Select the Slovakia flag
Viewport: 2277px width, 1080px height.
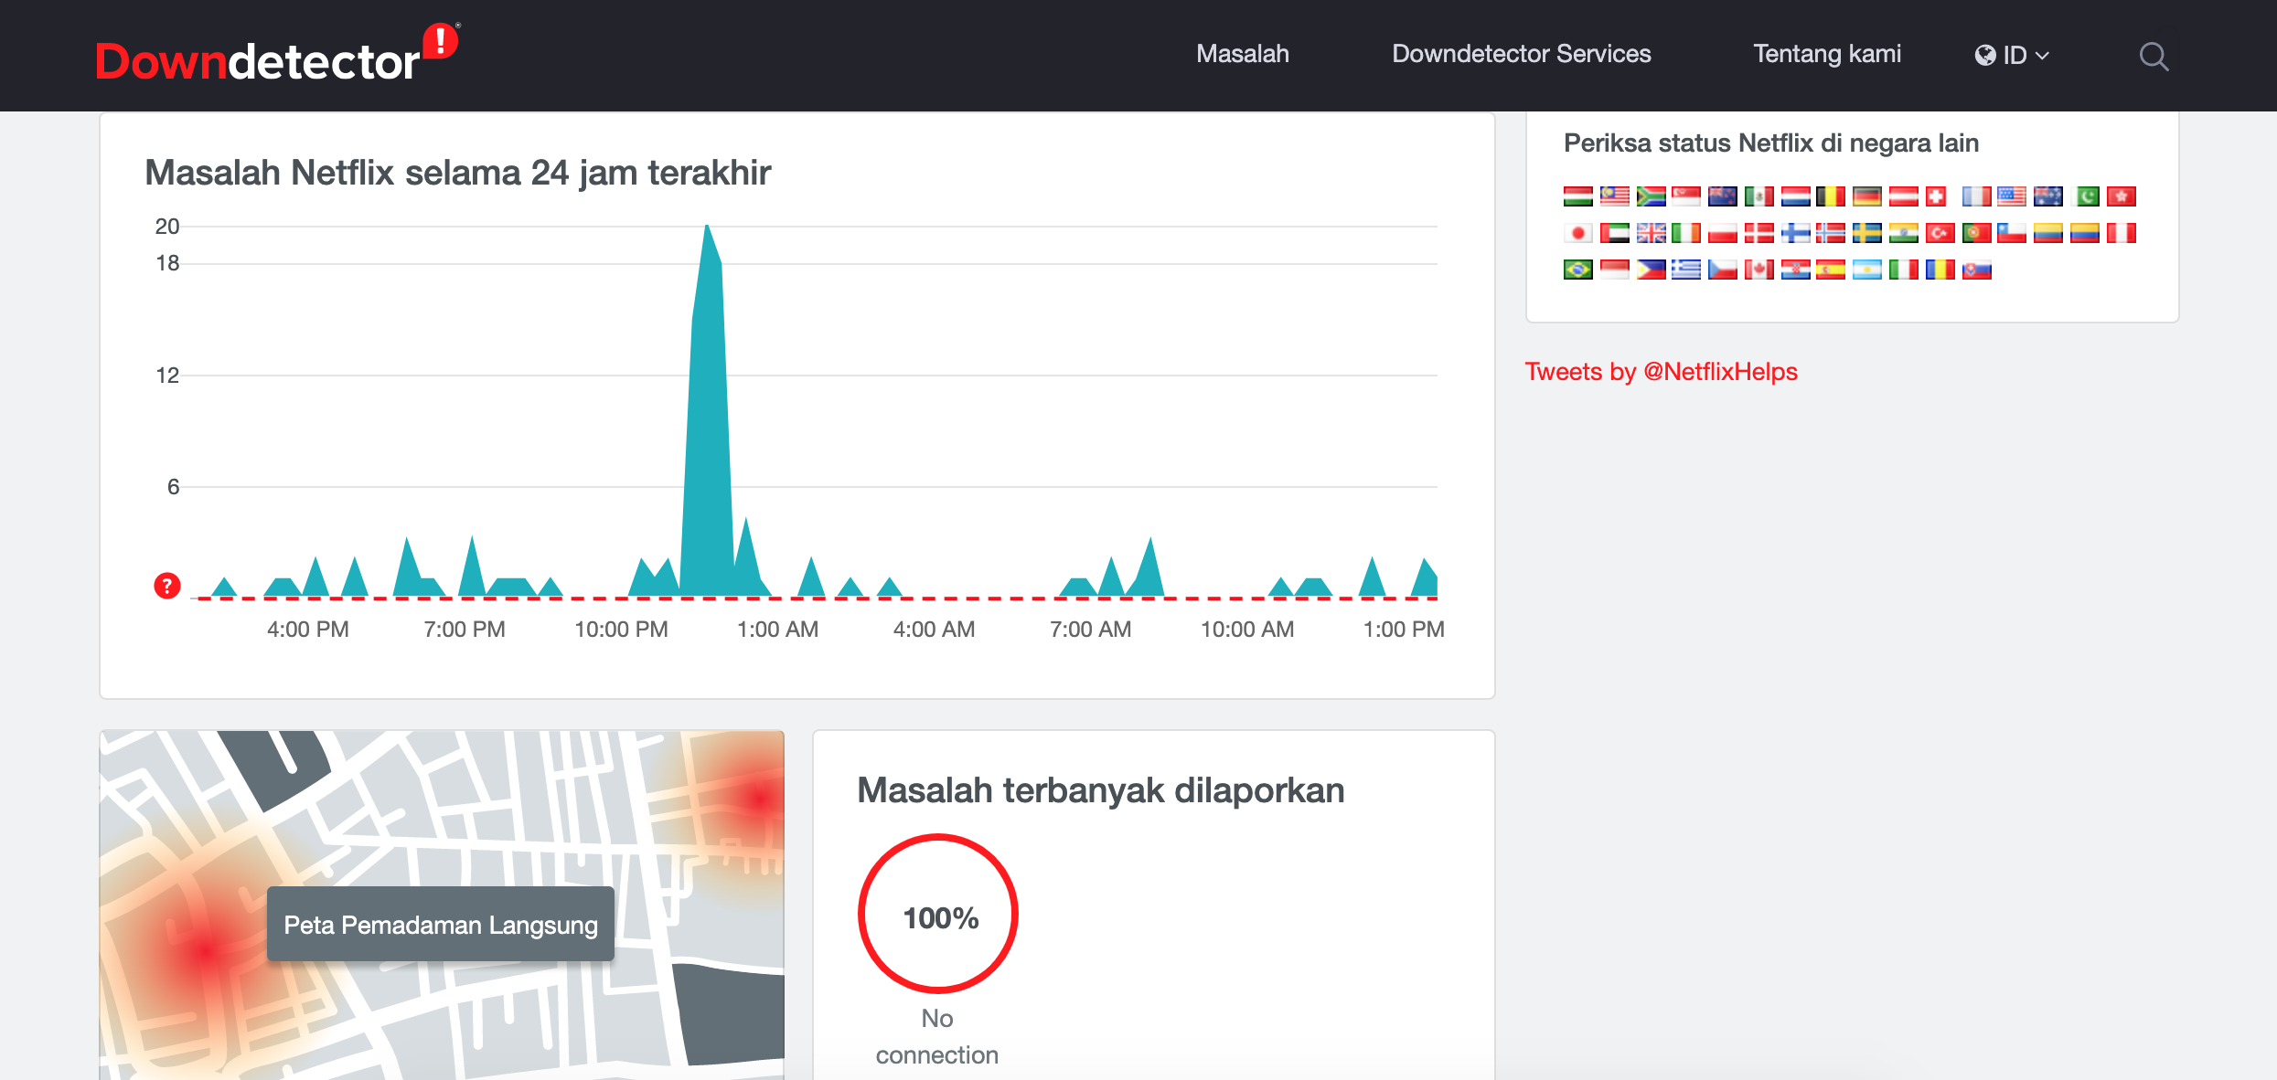[1977, 270]
